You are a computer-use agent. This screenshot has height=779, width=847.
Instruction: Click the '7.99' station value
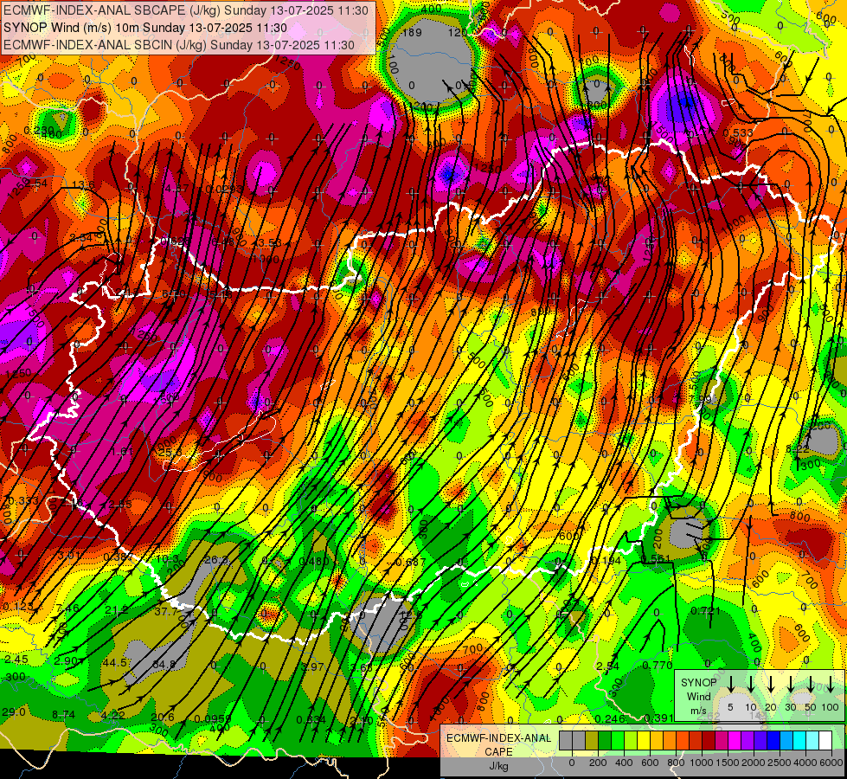tap(700, 399)
